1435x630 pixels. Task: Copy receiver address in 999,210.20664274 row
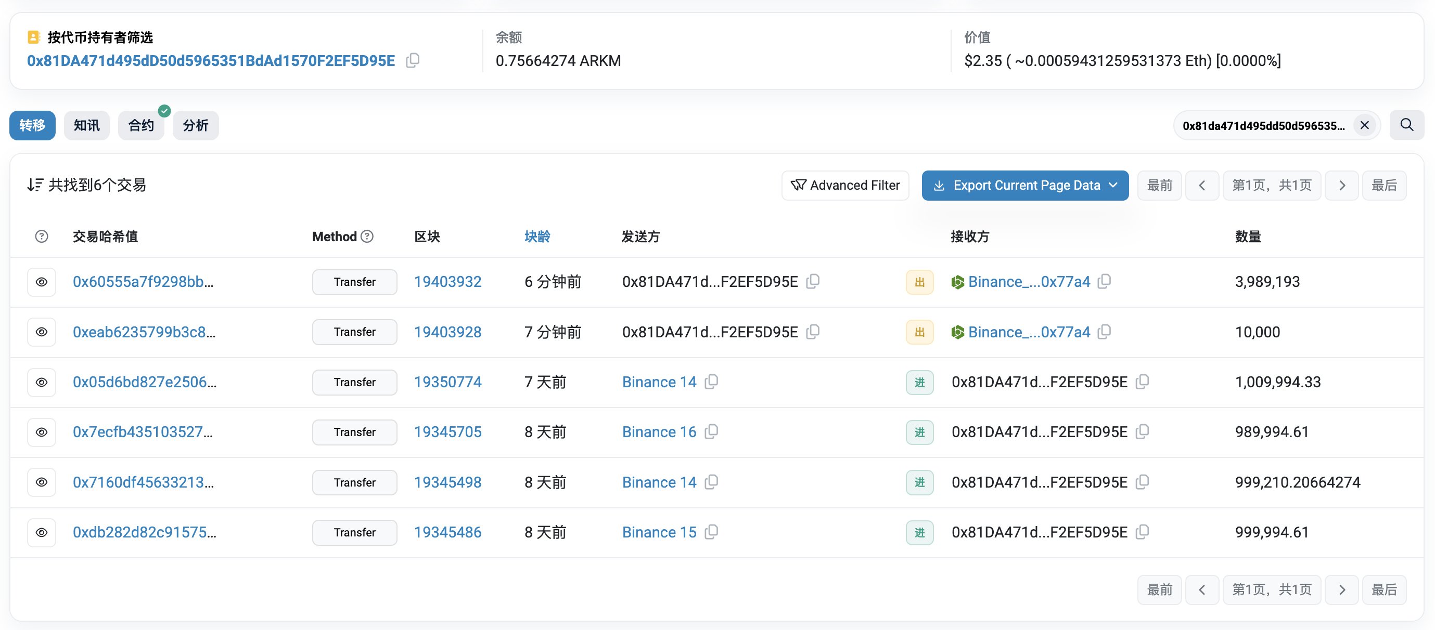1143,482
